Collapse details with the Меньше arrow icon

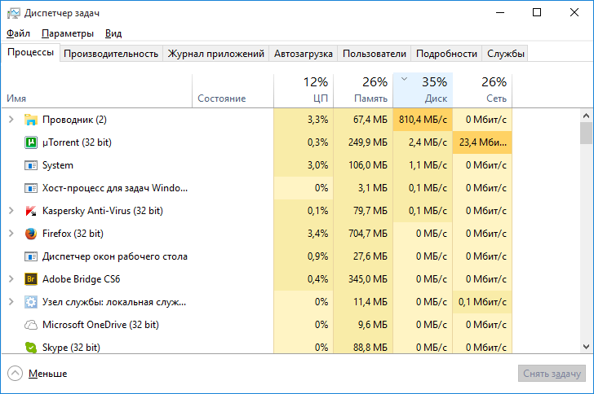coord(15,374)
